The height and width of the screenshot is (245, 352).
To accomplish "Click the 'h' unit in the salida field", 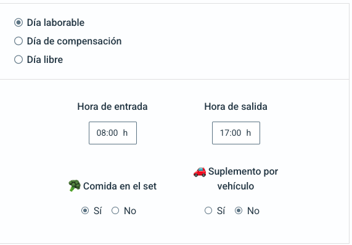I will [x=248, y=133].
